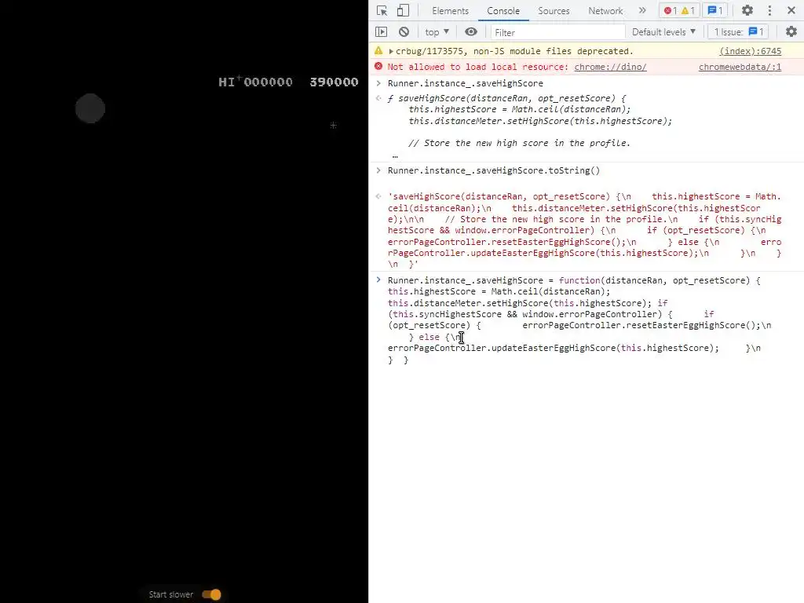Viewport: 804px width, 603px height.
Task: Open console settings gear icon
Action: click(x=791, y=31)
